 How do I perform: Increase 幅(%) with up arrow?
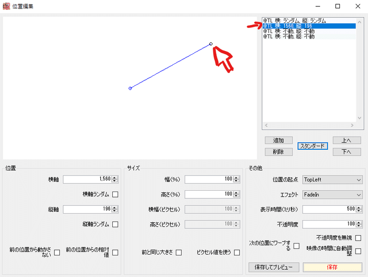pyautogui.click(x=236, y=178)
